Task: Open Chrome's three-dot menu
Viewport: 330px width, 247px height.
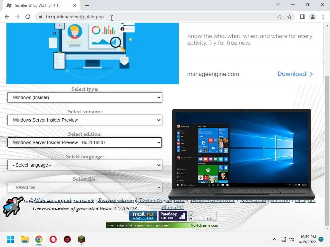Action: point(323,17)
